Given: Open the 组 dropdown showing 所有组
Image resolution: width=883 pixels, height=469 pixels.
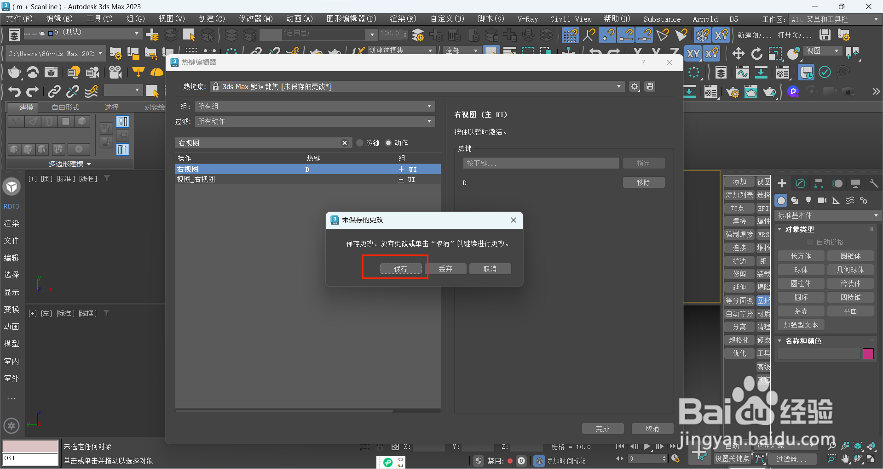Looking at the screenshot, I should click(314, 106).
